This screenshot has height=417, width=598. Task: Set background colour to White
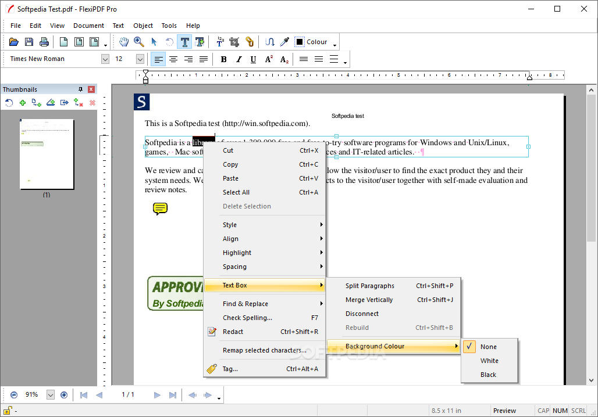(490, 361)
